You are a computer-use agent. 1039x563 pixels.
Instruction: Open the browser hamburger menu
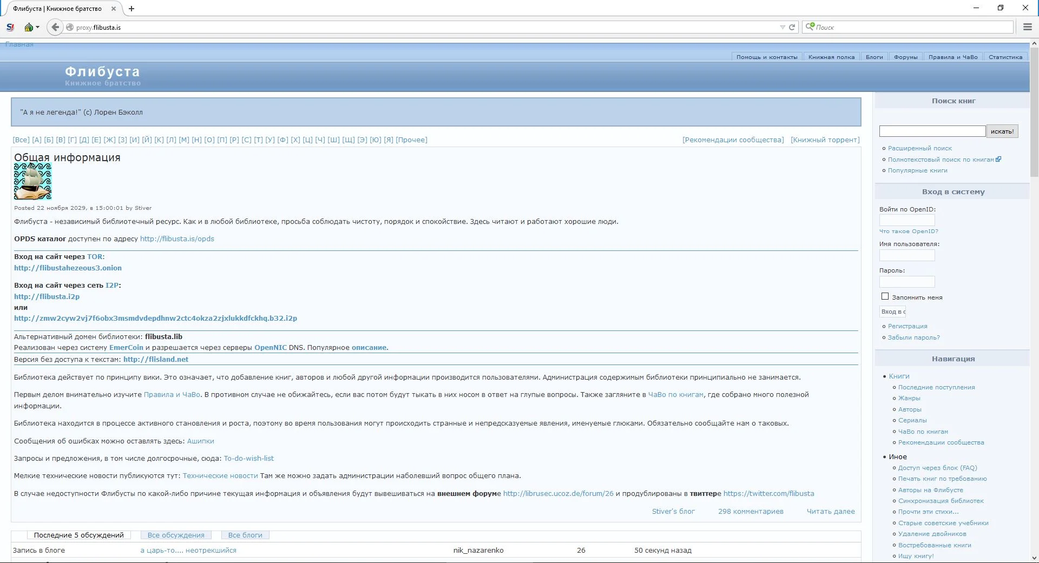[1028, 27]
